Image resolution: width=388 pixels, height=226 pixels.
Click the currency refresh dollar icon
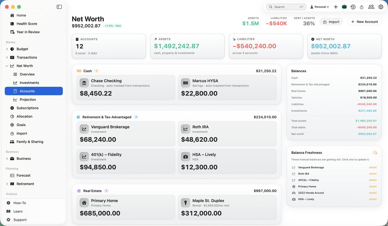click(353, 7)
